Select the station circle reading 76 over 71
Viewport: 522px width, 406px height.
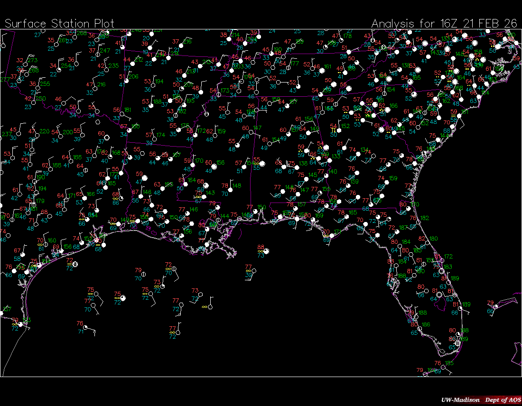[85, 327]
